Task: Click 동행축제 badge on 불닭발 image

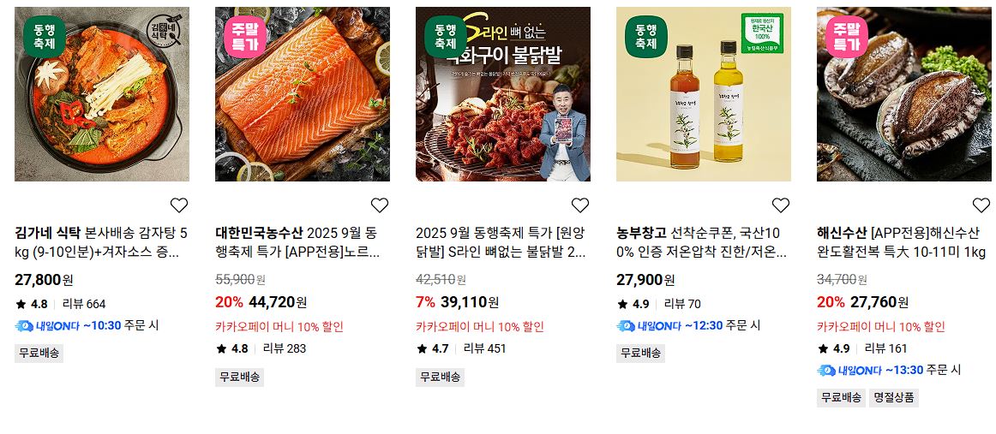Action: point(445,37)
